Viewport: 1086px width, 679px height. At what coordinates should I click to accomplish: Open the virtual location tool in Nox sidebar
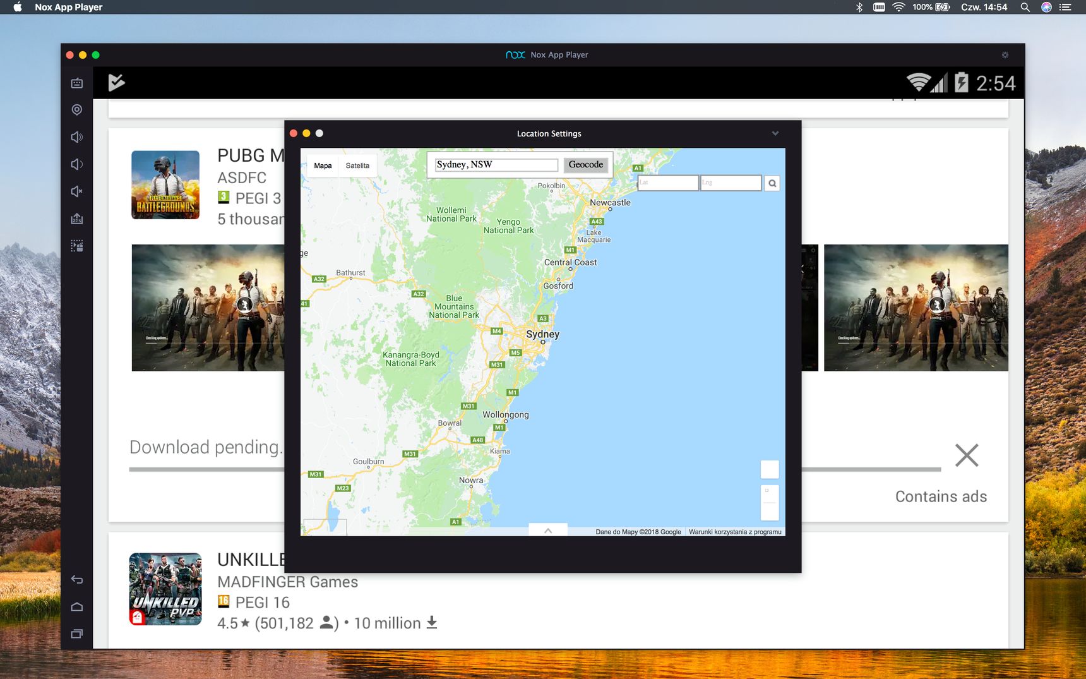point(77,110)
